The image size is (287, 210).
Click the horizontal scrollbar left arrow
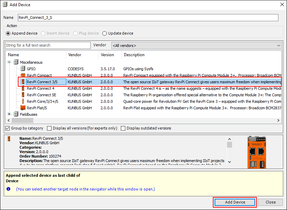point(9,120)
